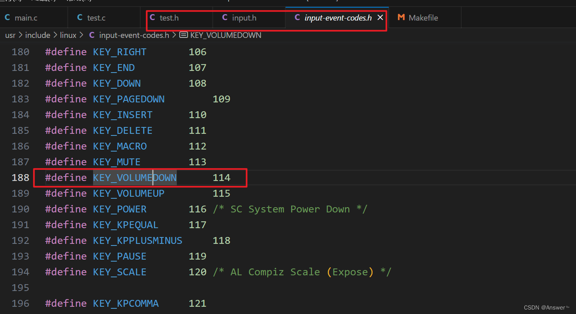The width and height of the screenshot is (576, 314).
Task: Click the value 118 on line 192
Action: point(222,241)
